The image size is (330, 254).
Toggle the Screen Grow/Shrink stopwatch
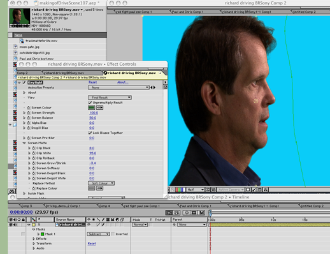click(34, 163)
